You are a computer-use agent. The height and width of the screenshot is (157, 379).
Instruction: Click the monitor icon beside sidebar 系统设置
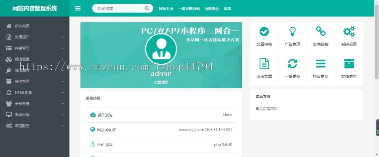9,115
